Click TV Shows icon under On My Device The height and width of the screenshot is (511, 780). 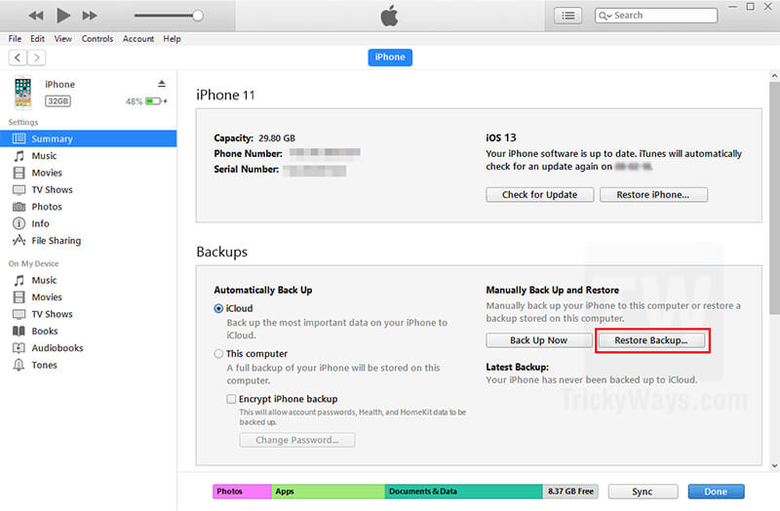tap(19, 314)
